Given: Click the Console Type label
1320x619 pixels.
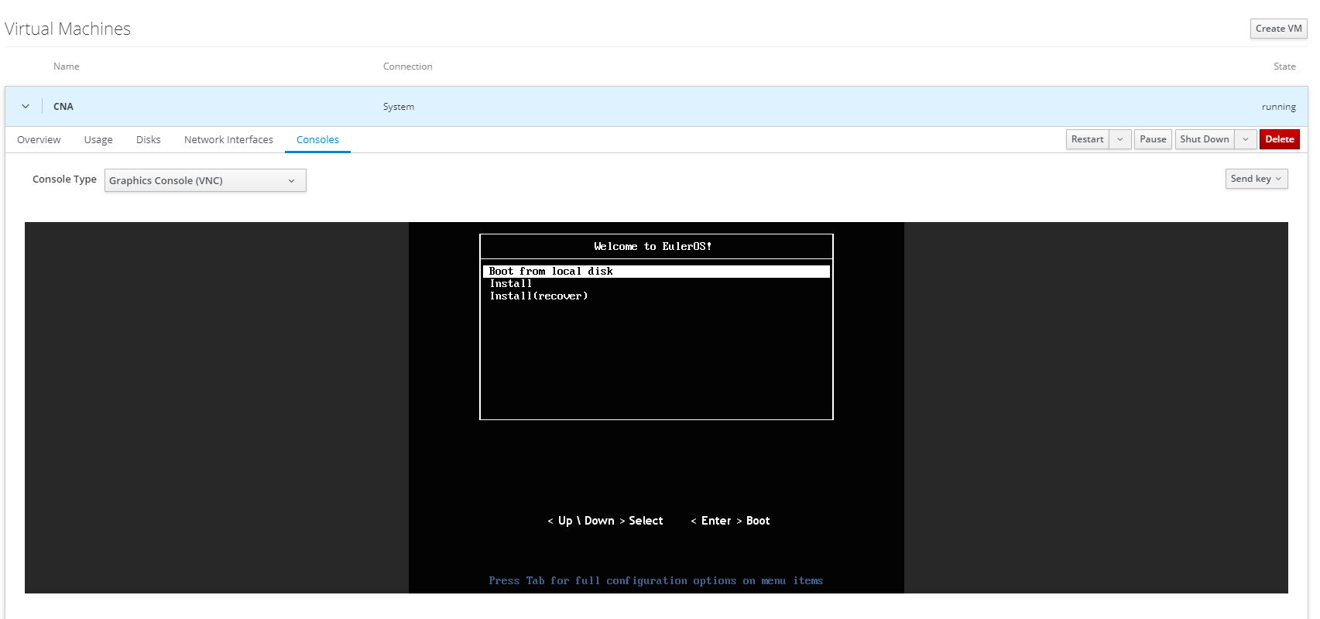Looking at the screenshot, I should pyautogui.click(x=64, y=180).
